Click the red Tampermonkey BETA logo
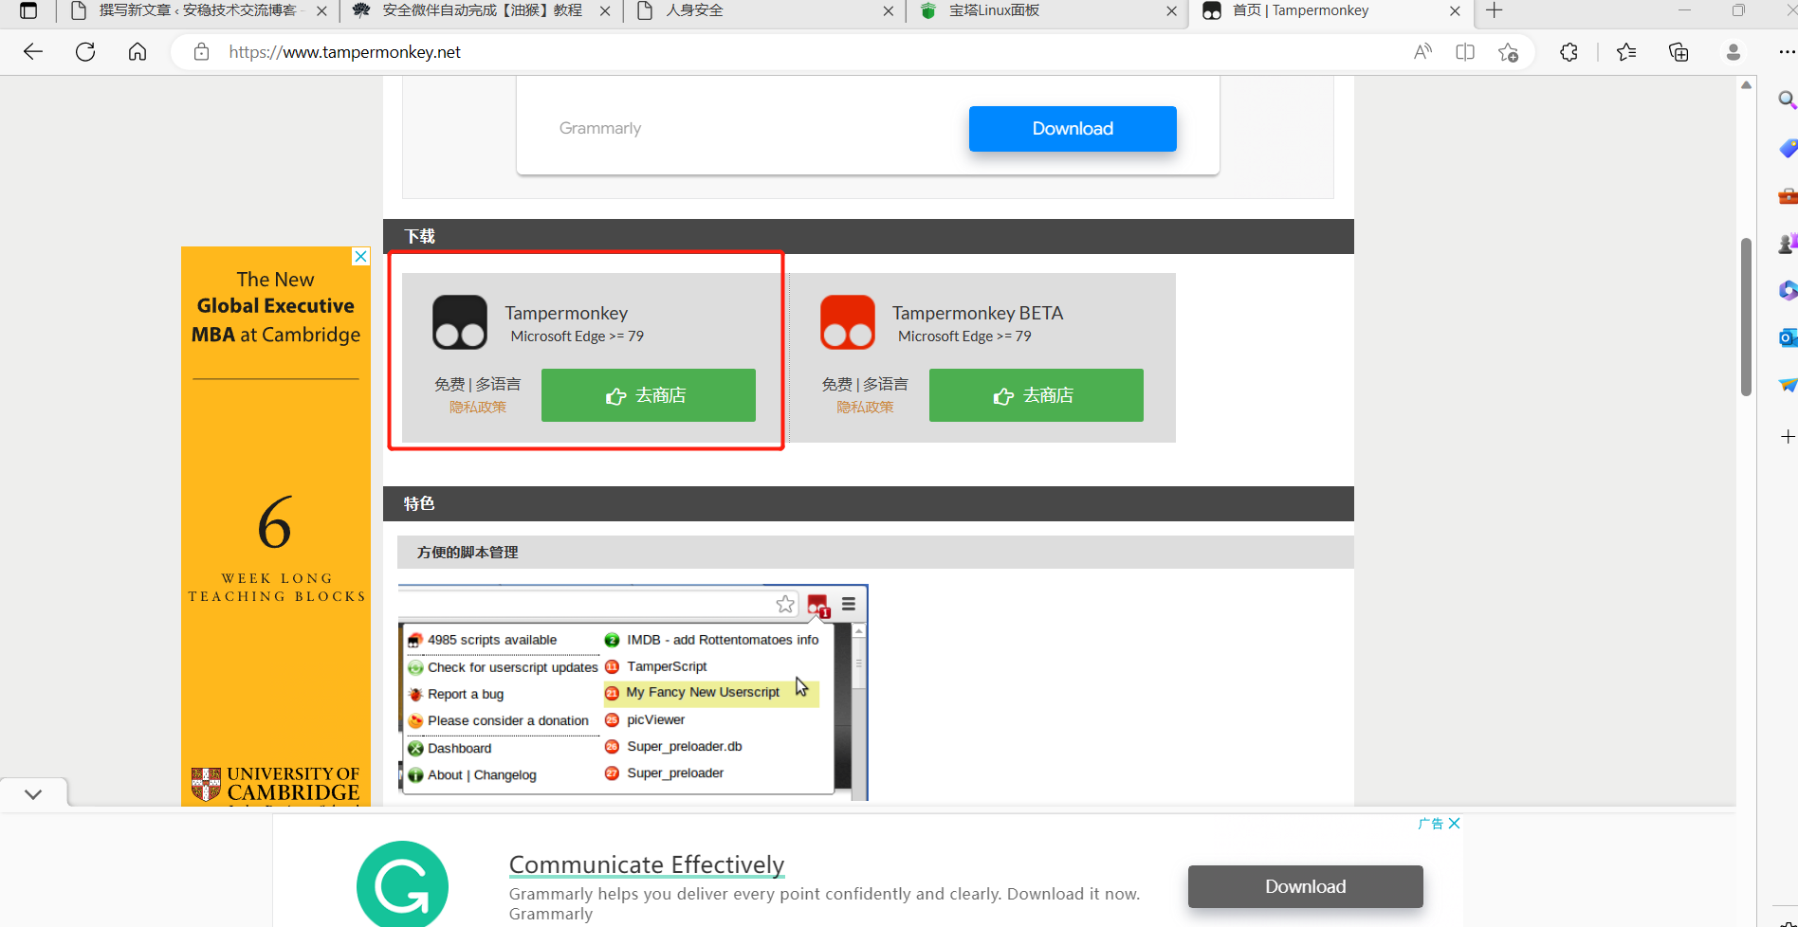 coord(848,322)
